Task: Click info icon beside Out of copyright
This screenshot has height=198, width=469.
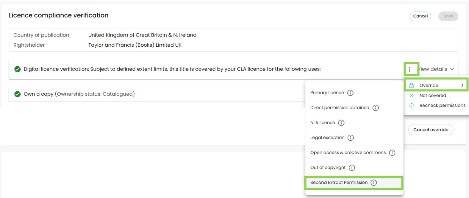Action: pos(352,168)
